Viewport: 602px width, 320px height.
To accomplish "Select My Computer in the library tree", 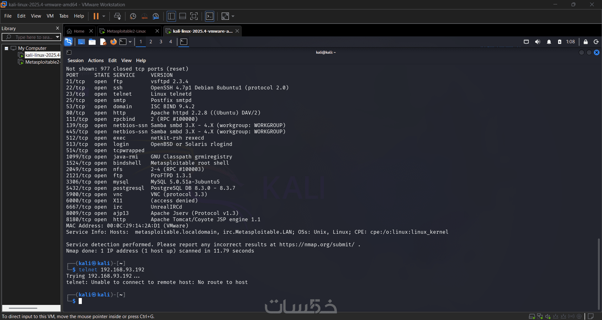I will [x=32, y=48].
